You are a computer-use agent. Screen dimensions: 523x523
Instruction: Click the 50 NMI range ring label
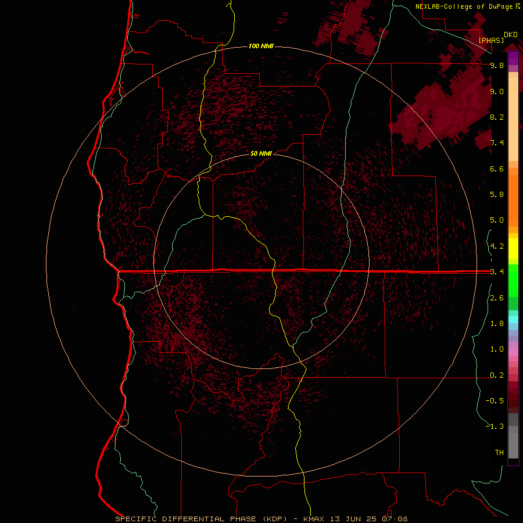point(261,153)
